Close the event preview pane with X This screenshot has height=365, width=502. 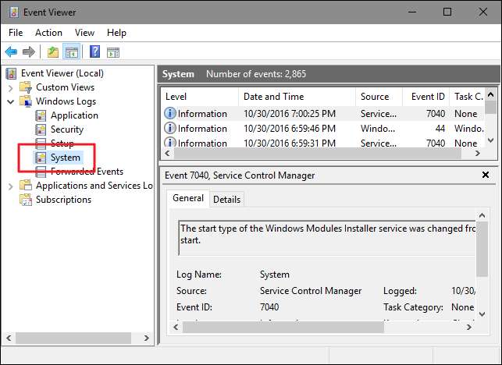pos(486,175)
